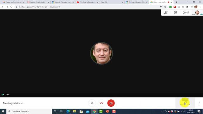203x114 pixels.
Task: Open a new browser tab
Action: point(176,2)
